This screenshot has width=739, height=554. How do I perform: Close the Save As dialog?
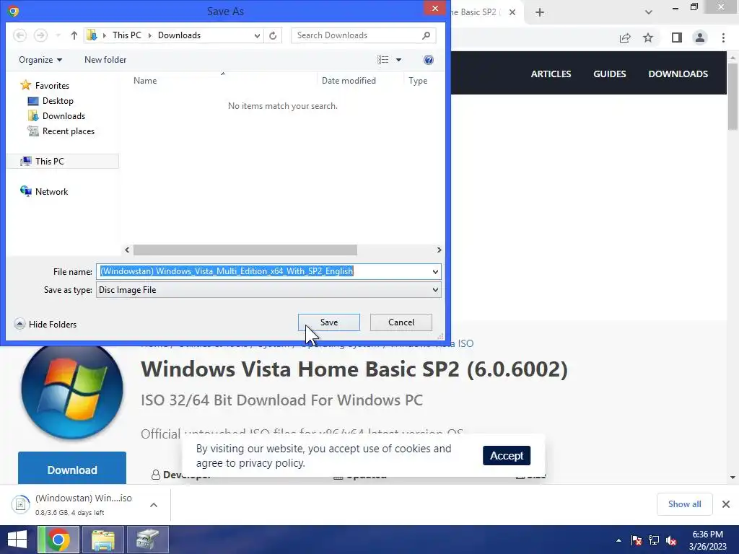434,9
